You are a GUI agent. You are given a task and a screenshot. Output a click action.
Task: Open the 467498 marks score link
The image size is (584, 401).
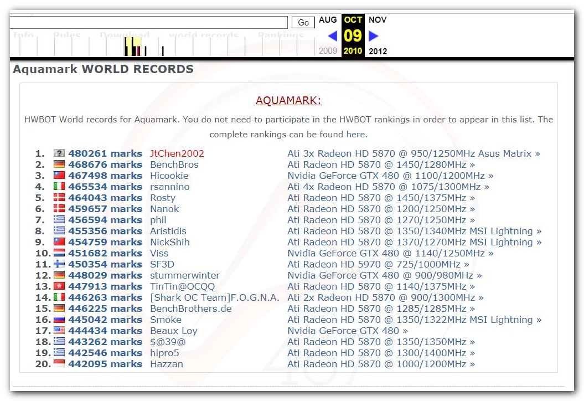click(x=105, y=176)
